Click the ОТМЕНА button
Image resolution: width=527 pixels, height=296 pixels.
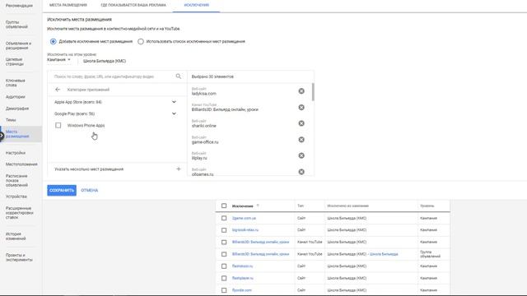click(x=90, y=190)
